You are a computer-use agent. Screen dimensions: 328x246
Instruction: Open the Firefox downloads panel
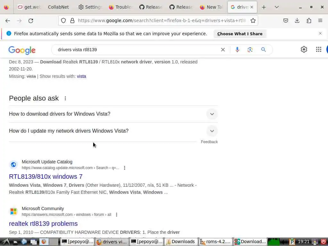[297, 20]
